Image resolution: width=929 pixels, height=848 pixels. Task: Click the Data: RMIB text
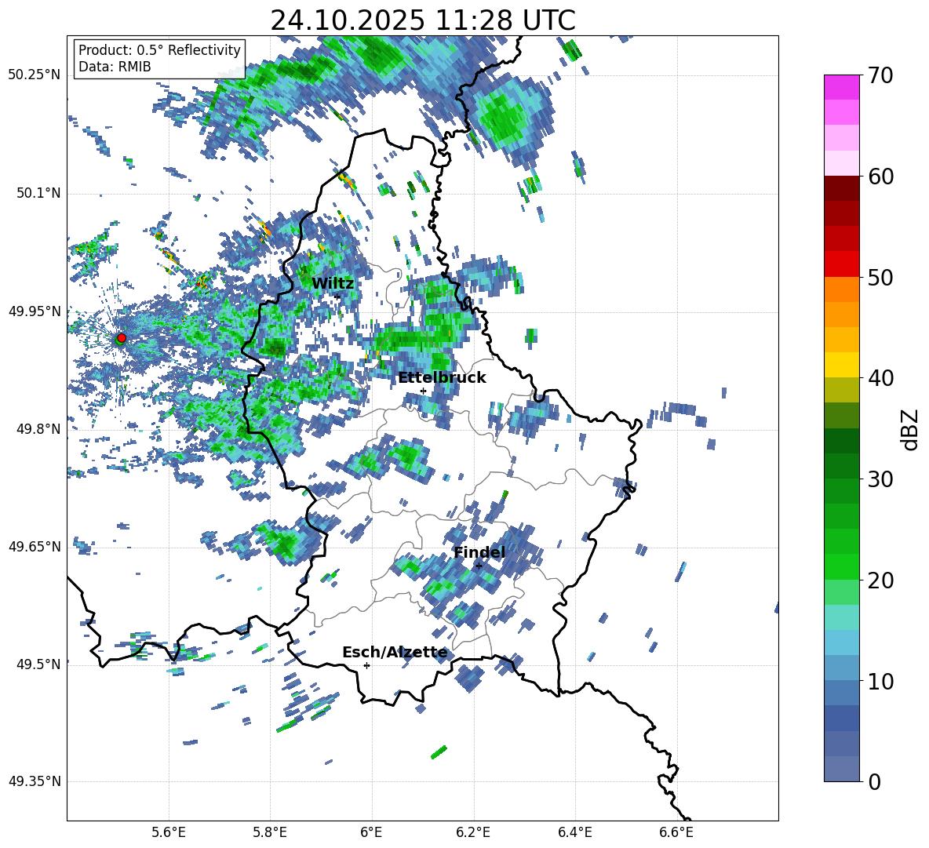115,67
